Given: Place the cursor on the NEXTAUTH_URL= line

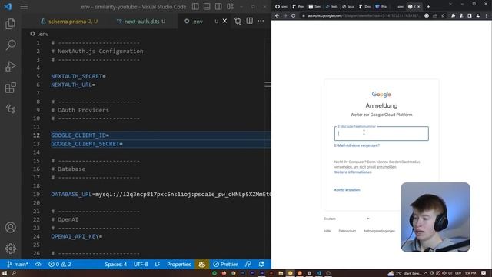Looking at the screenshot, I should point(73,85).
